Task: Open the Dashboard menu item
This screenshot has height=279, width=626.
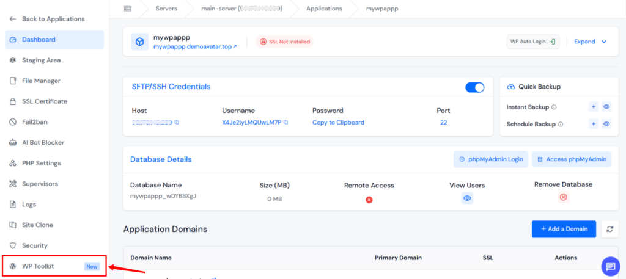Action: tap(54, 40)
